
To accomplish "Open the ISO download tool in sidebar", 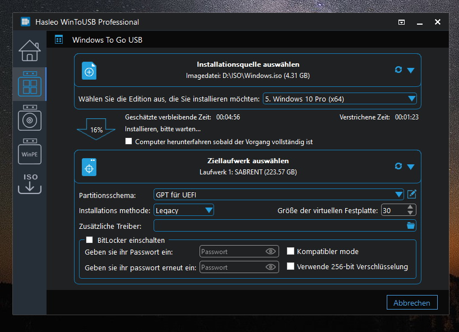I will pyautogui.click(x=30, y=184).
